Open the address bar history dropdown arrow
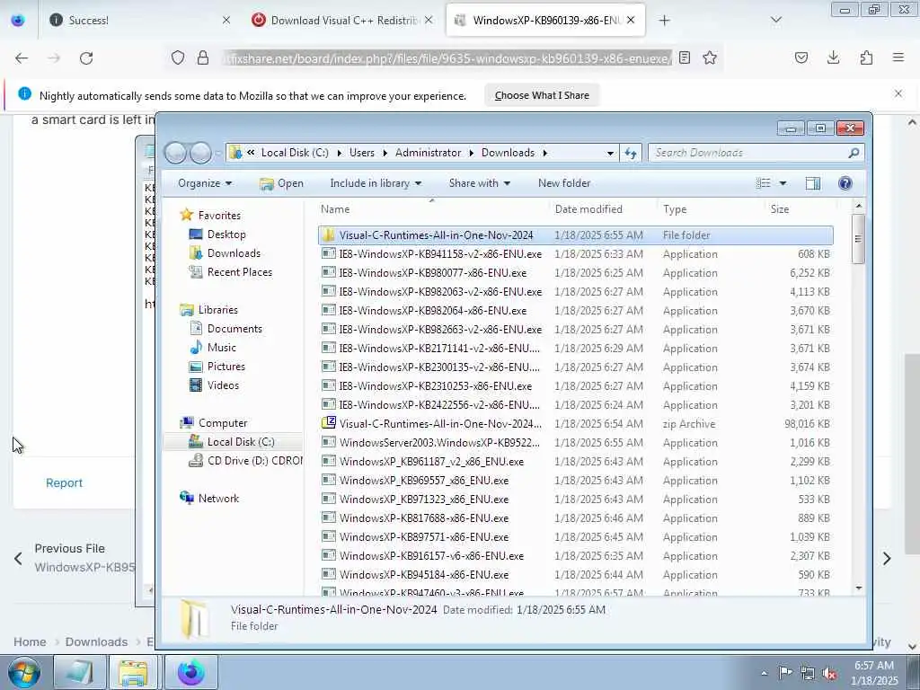 pos(610,153)
